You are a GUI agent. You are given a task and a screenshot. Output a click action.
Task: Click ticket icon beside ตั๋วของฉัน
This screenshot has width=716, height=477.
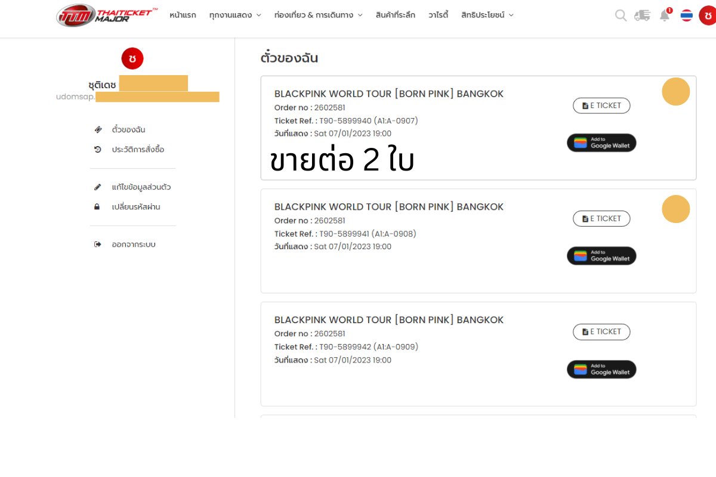(x=98, y=129)
